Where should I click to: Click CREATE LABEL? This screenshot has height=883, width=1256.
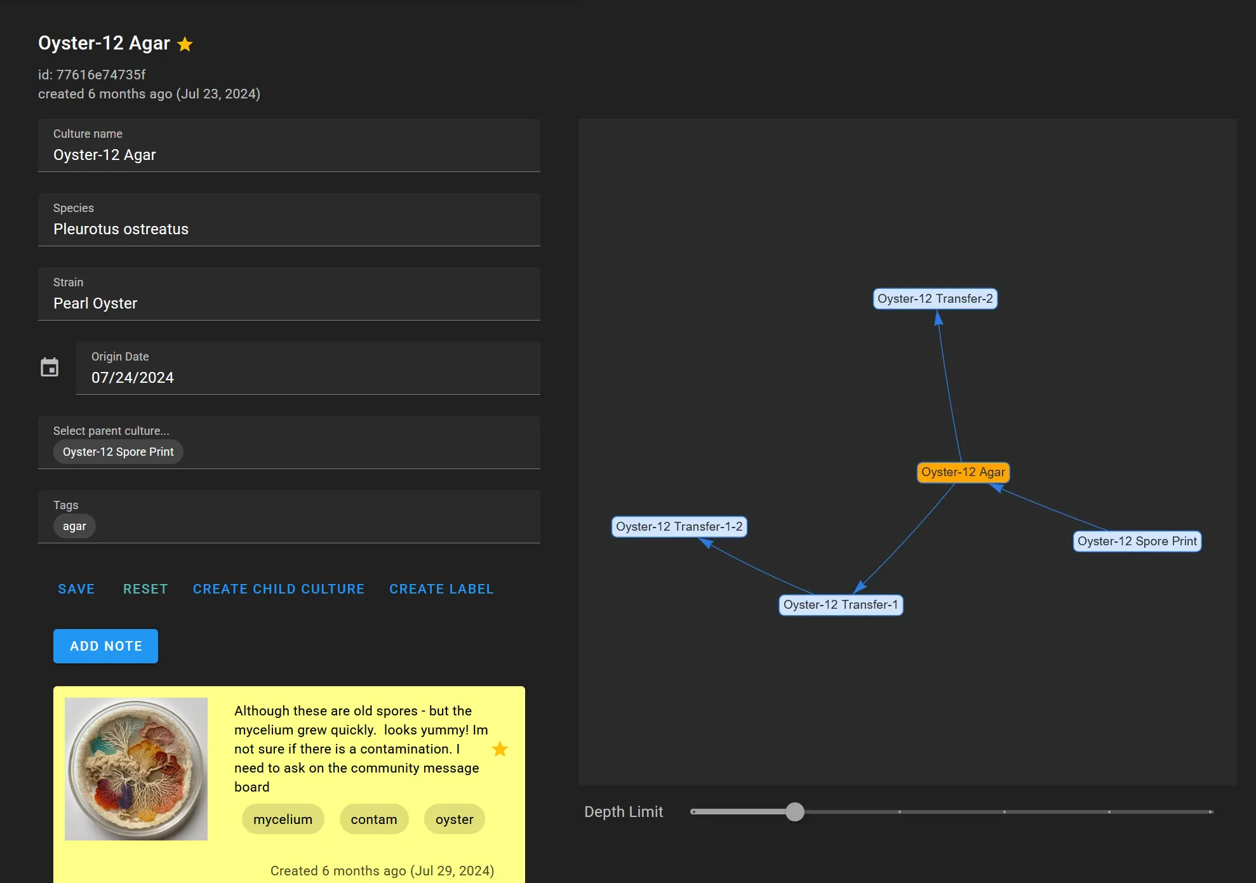(441, 589)
